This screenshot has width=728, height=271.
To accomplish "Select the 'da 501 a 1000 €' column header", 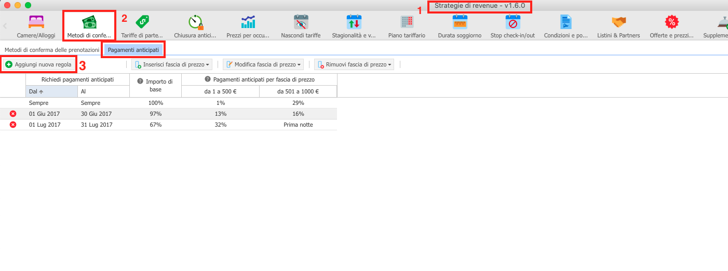I will 298,91.
